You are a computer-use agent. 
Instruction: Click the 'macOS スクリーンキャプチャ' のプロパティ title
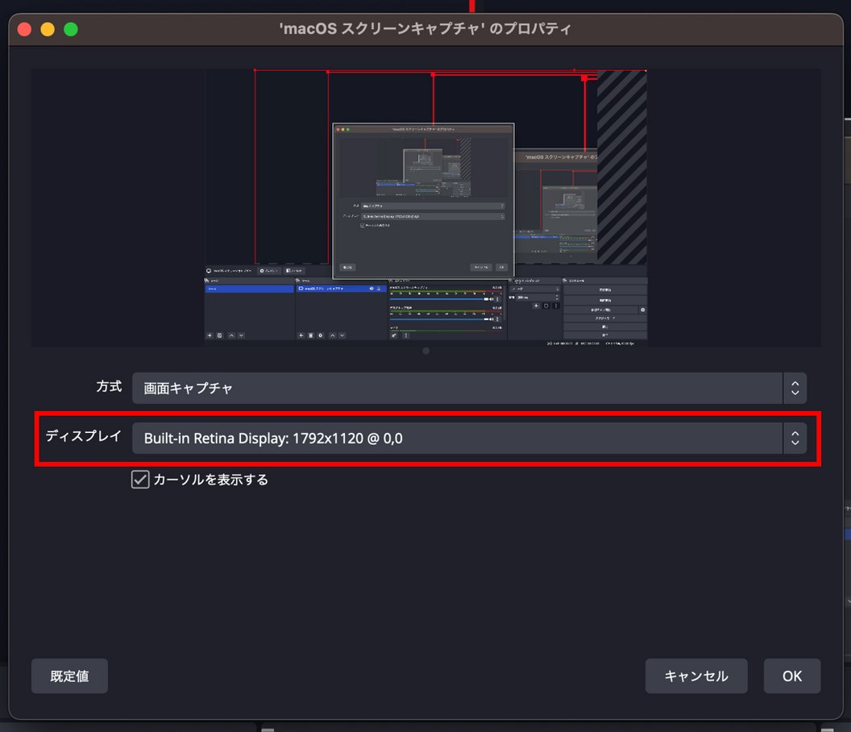pos(425,28)
